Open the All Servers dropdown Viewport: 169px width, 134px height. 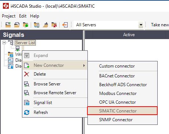[141, 25]
